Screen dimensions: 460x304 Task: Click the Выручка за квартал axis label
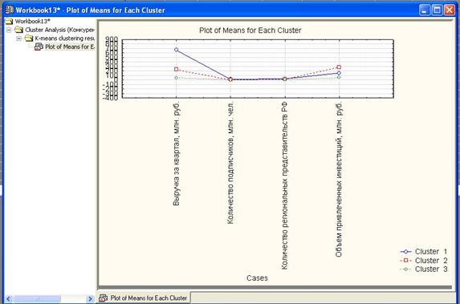(176, 154)
